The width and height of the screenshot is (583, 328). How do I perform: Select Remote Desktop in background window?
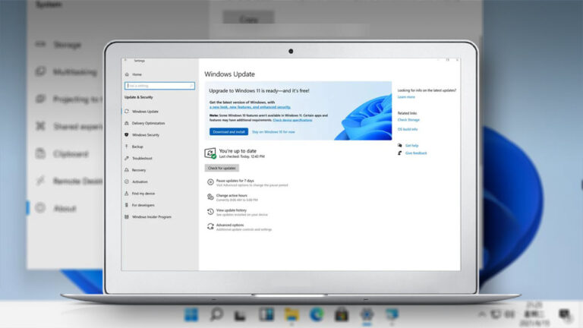point(68,181)
